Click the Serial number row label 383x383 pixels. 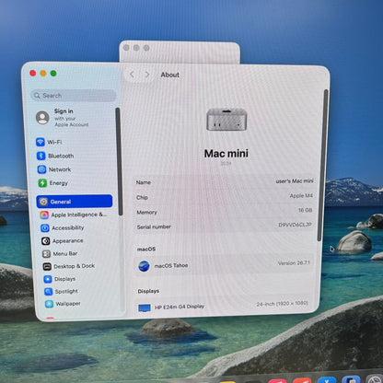[154, 226]
